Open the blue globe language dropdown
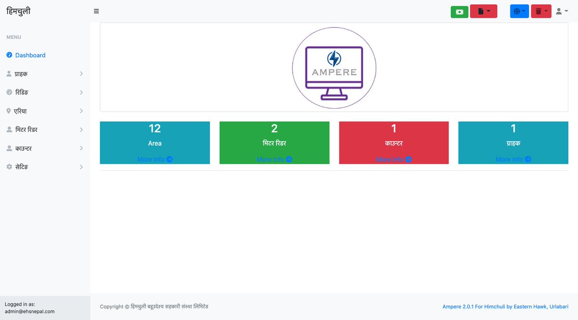The image size is (578, 320). coord(519,12)
